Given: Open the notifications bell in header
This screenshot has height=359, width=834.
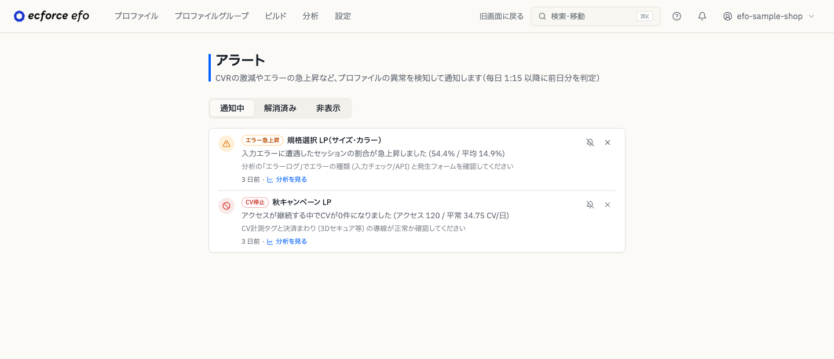Looking at the screenshot, I should [x=702, y=16].
